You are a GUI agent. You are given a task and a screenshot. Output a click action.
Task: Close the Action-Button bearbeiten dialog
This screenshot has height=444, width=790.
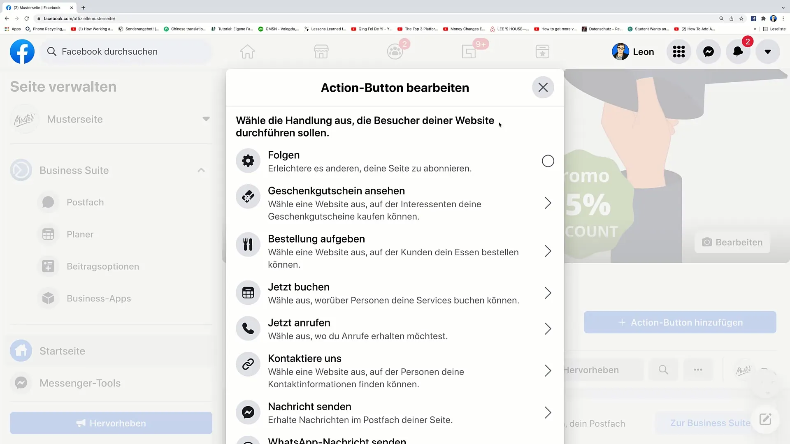pyautogui.click(x=543, y=87)
